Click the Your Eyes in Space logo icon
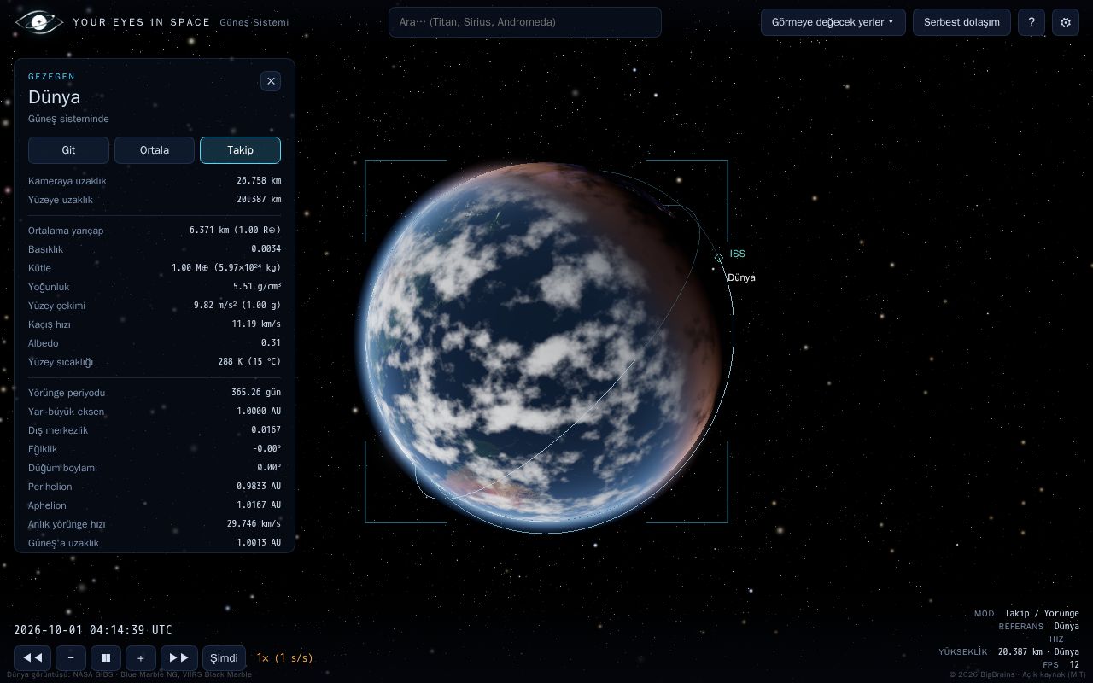1093x683 pixels. (x=38, y=22)
